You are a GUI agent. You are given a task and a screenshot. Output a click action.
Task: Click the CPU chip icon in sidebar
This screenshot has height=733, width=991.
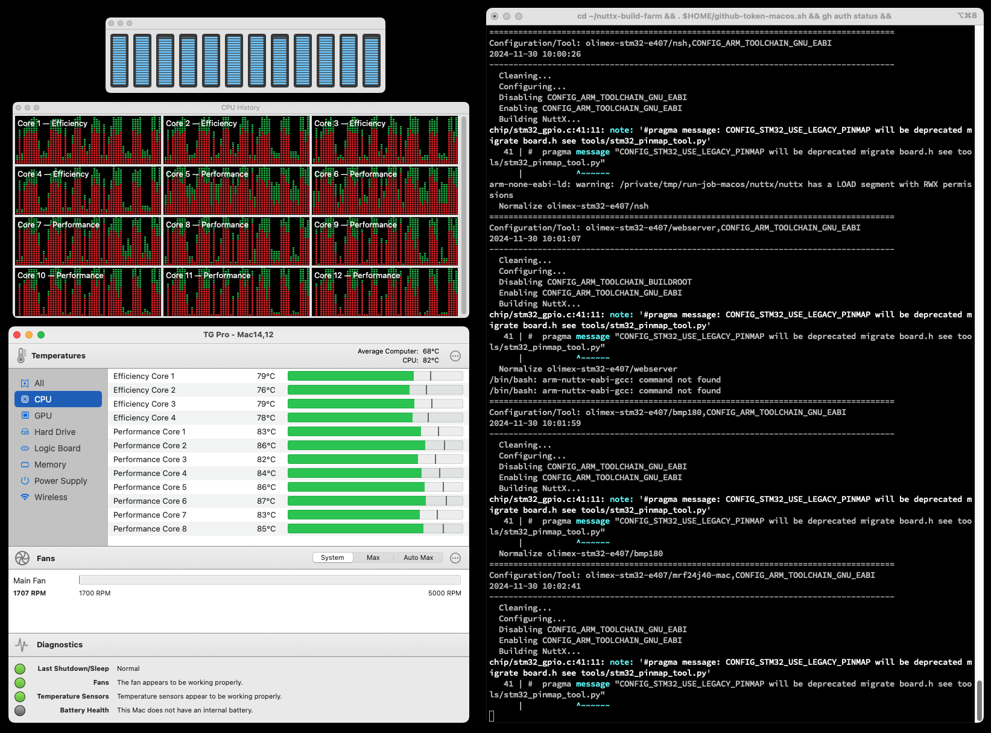[25, 399]
